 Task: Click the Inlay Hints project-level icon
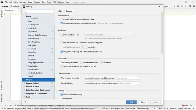52,52
